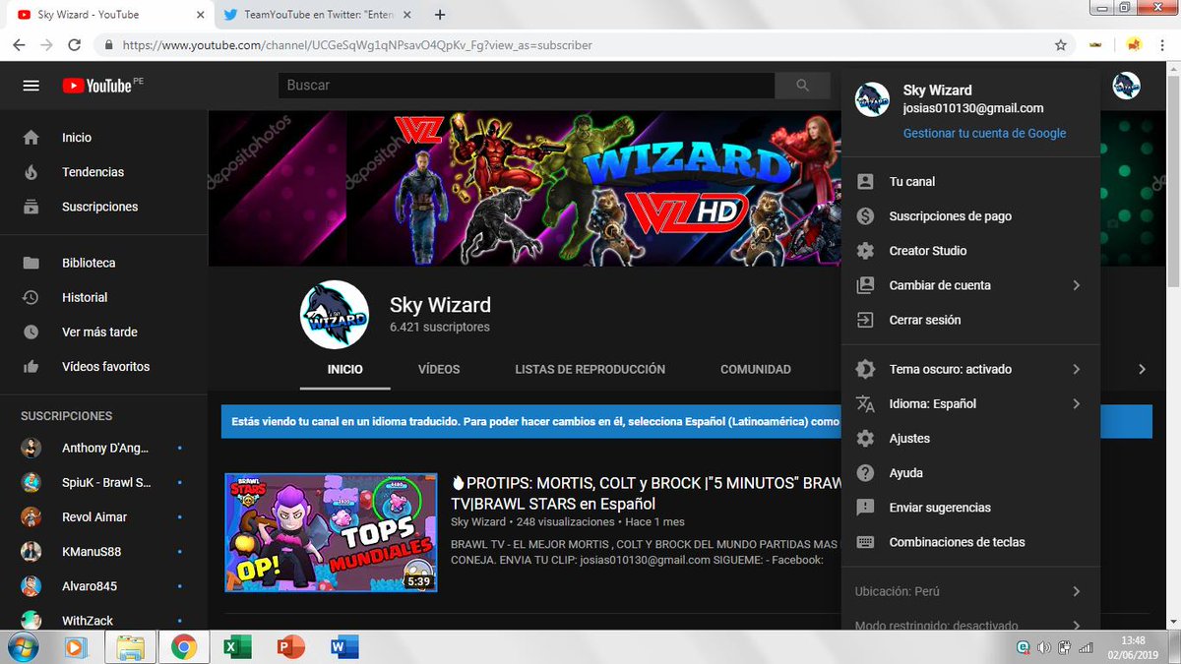
Task: Open the Suscripciones sidebar icon
Action: 31,207
